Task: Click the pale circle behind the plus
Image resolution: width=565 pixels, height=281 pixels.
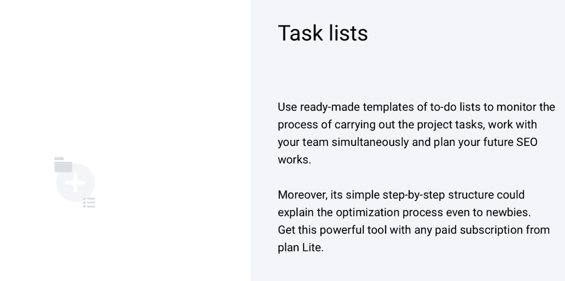Action: coord(75,183)
